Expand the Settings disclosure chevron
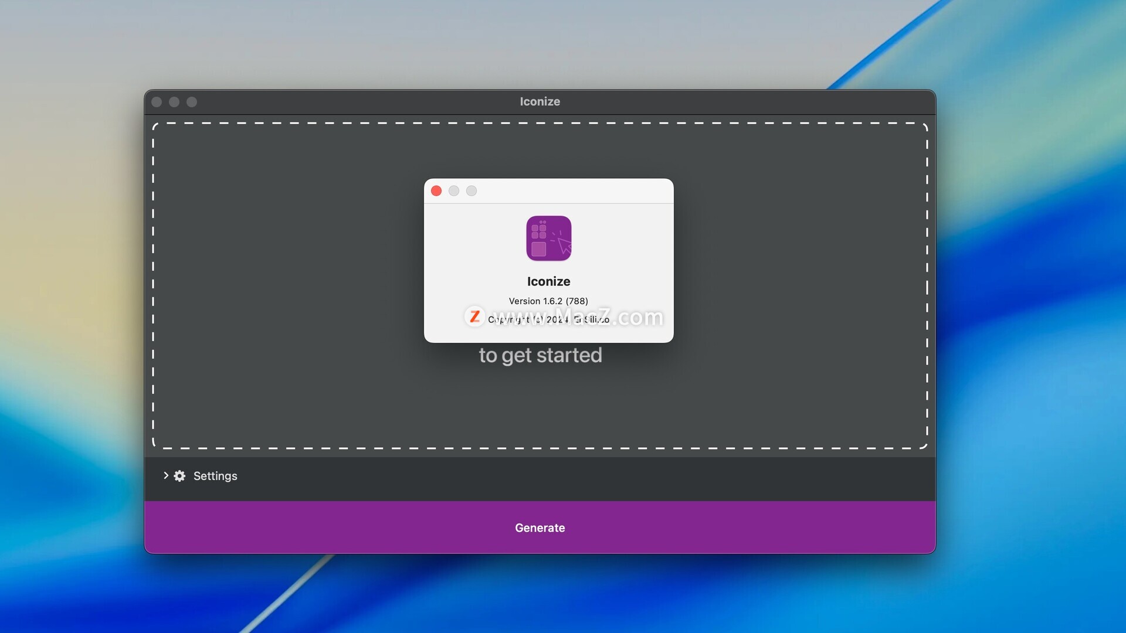Viewport: 1126px width, 633px height. tap(166, 476)
